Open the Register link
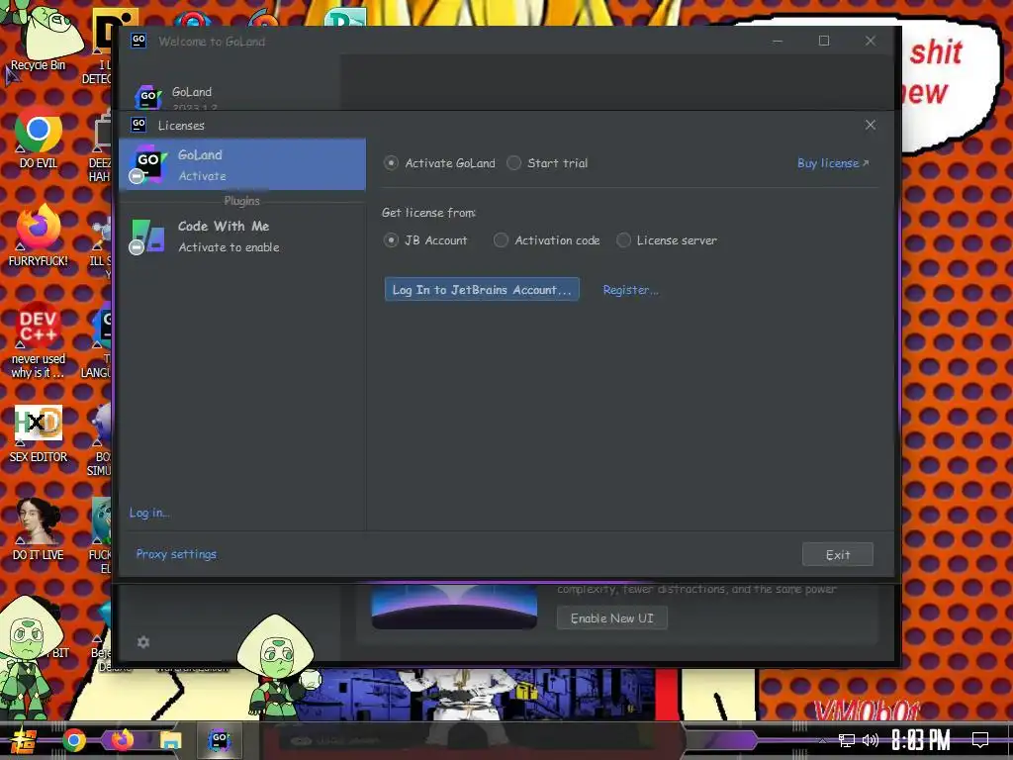The width and height of the screenshot is (1013, 760). (x=630, y=290)
